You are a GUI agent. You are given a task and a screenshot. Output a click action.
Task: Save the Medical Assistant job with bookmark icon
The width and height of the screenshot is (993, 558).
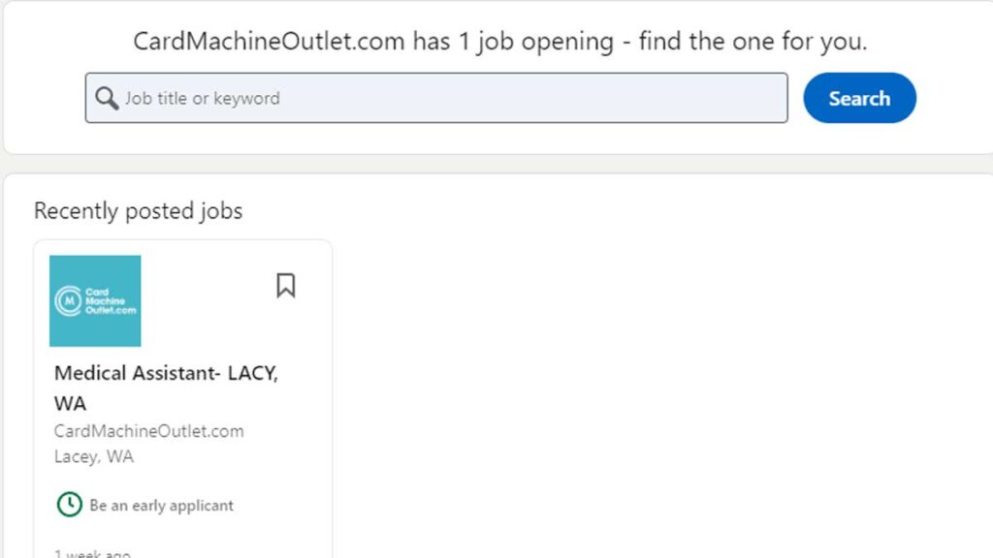pos(286,286)
